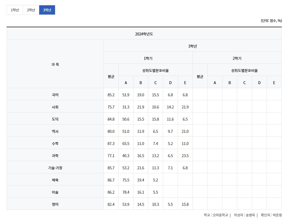The height and width of the screenshot is (223, 291).
Task: Select the 수학 average score 87.3
Action: pos(111,143)
